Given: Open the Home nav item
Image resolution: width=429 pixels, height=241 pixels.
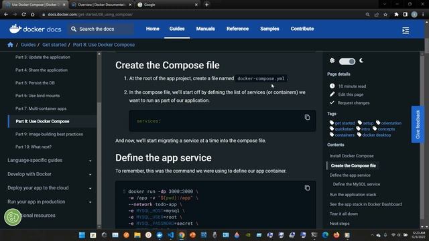Looking at the screenshot, I should click(152, 29).
